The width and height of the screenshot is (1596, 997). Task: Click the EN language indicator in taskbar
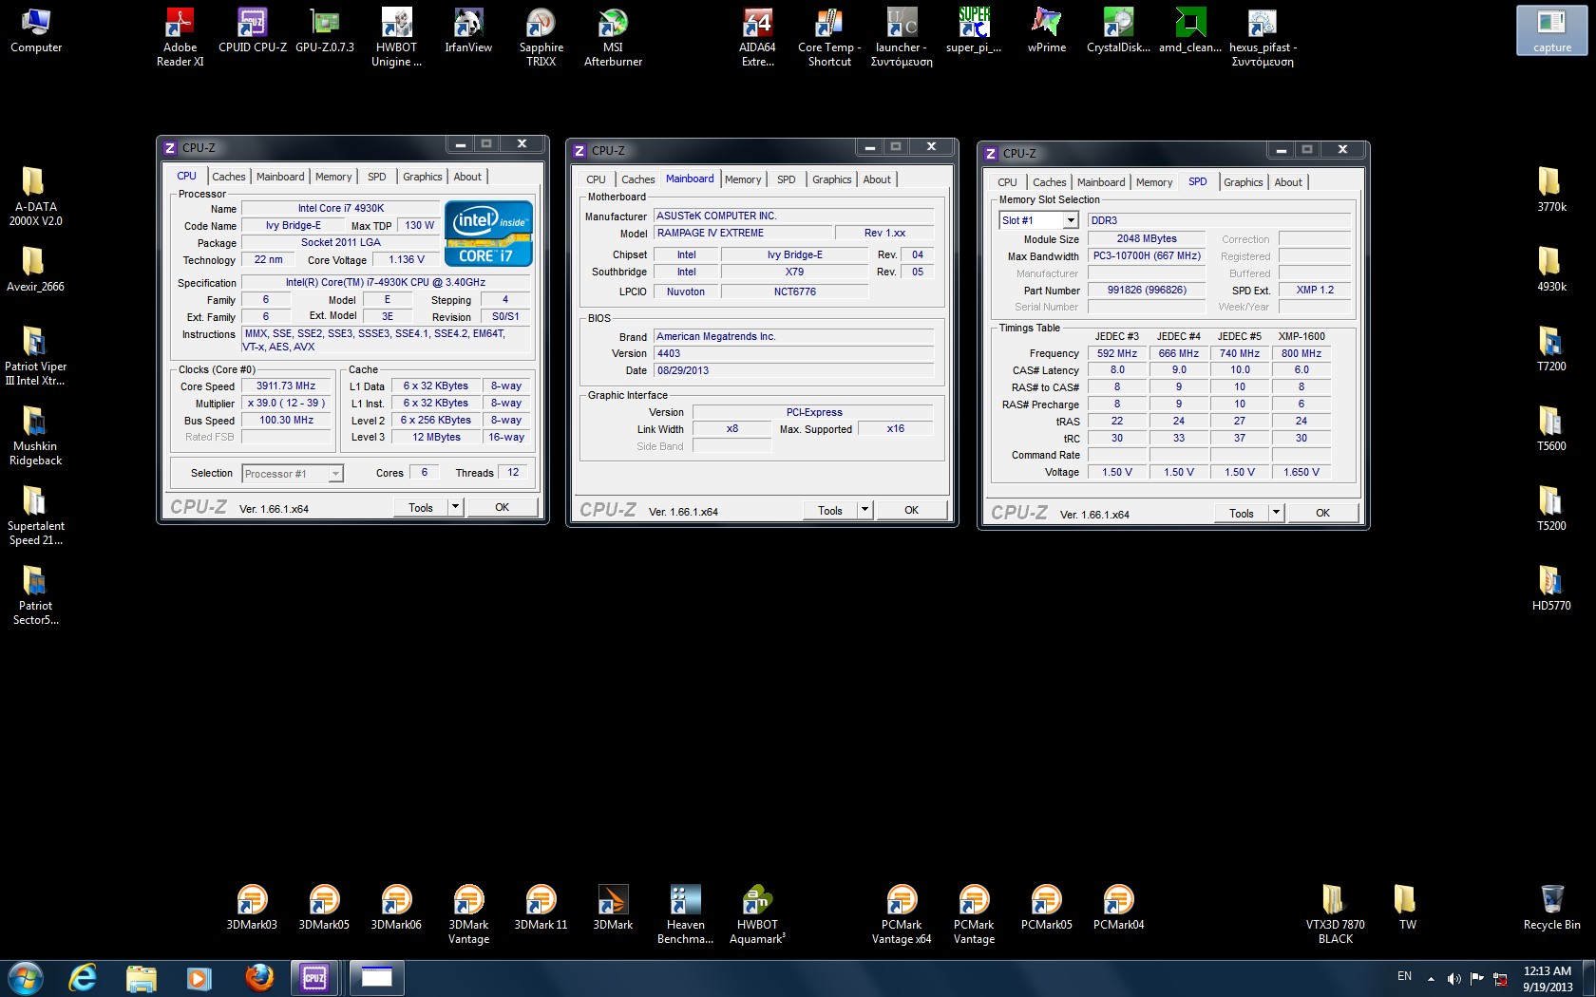pos(1404,976)
